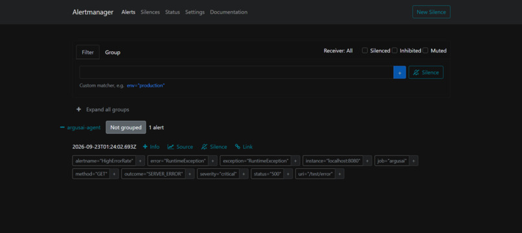Click the New Silence button
Viewport: 522px width, 233px height.
[431, 12]
